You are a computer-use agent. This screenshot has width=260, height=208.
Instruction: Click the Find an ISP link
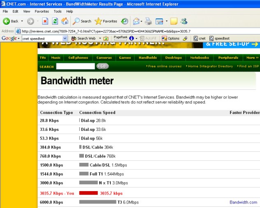click(x=248, y=66)
